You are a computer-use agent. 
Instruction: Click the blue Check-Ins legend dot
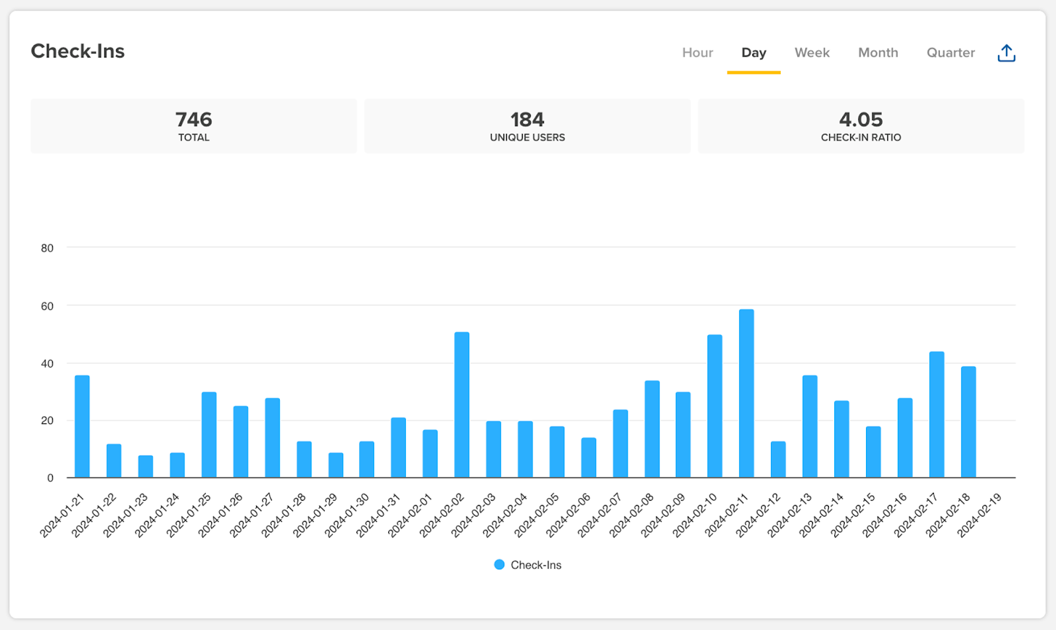(500, 565)
